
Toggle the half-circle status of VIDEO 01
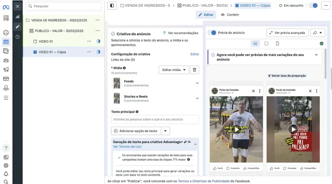coord(98,41)
